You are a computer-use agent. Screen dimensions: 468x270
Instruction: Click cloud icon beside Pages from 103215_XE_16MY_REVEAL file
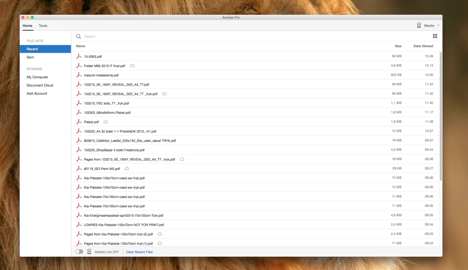tap(182, 159)
